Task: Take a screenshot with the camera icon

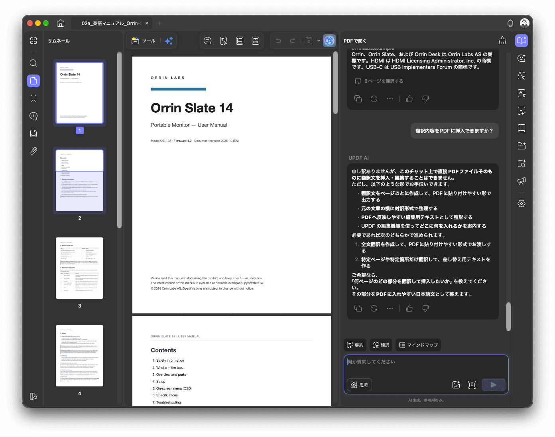Action: pos(472,385)
